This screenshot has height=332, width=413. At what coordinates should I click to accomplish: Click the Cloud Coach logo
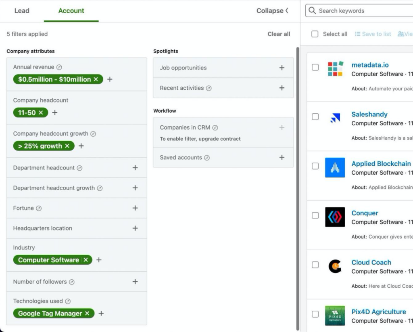click(335, 267)
